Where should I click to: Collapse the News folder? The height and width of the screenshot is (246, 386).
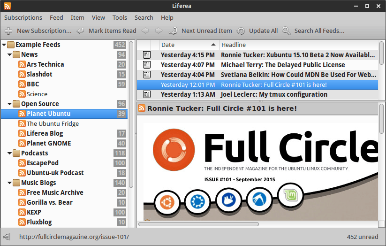[9, 55]
